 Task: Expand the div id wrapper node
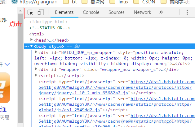36,69
